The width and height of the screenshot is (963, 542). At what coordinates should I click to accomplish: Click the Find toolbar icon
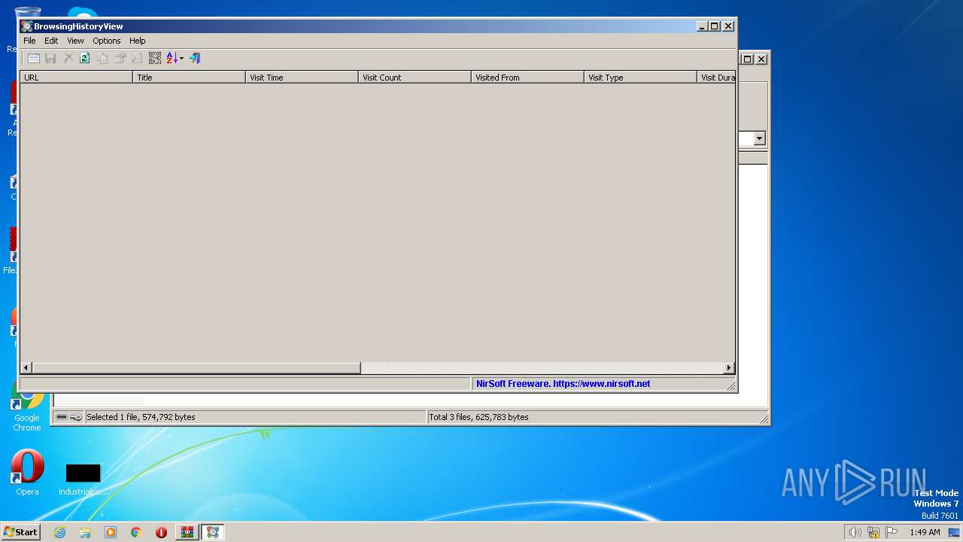137,58
